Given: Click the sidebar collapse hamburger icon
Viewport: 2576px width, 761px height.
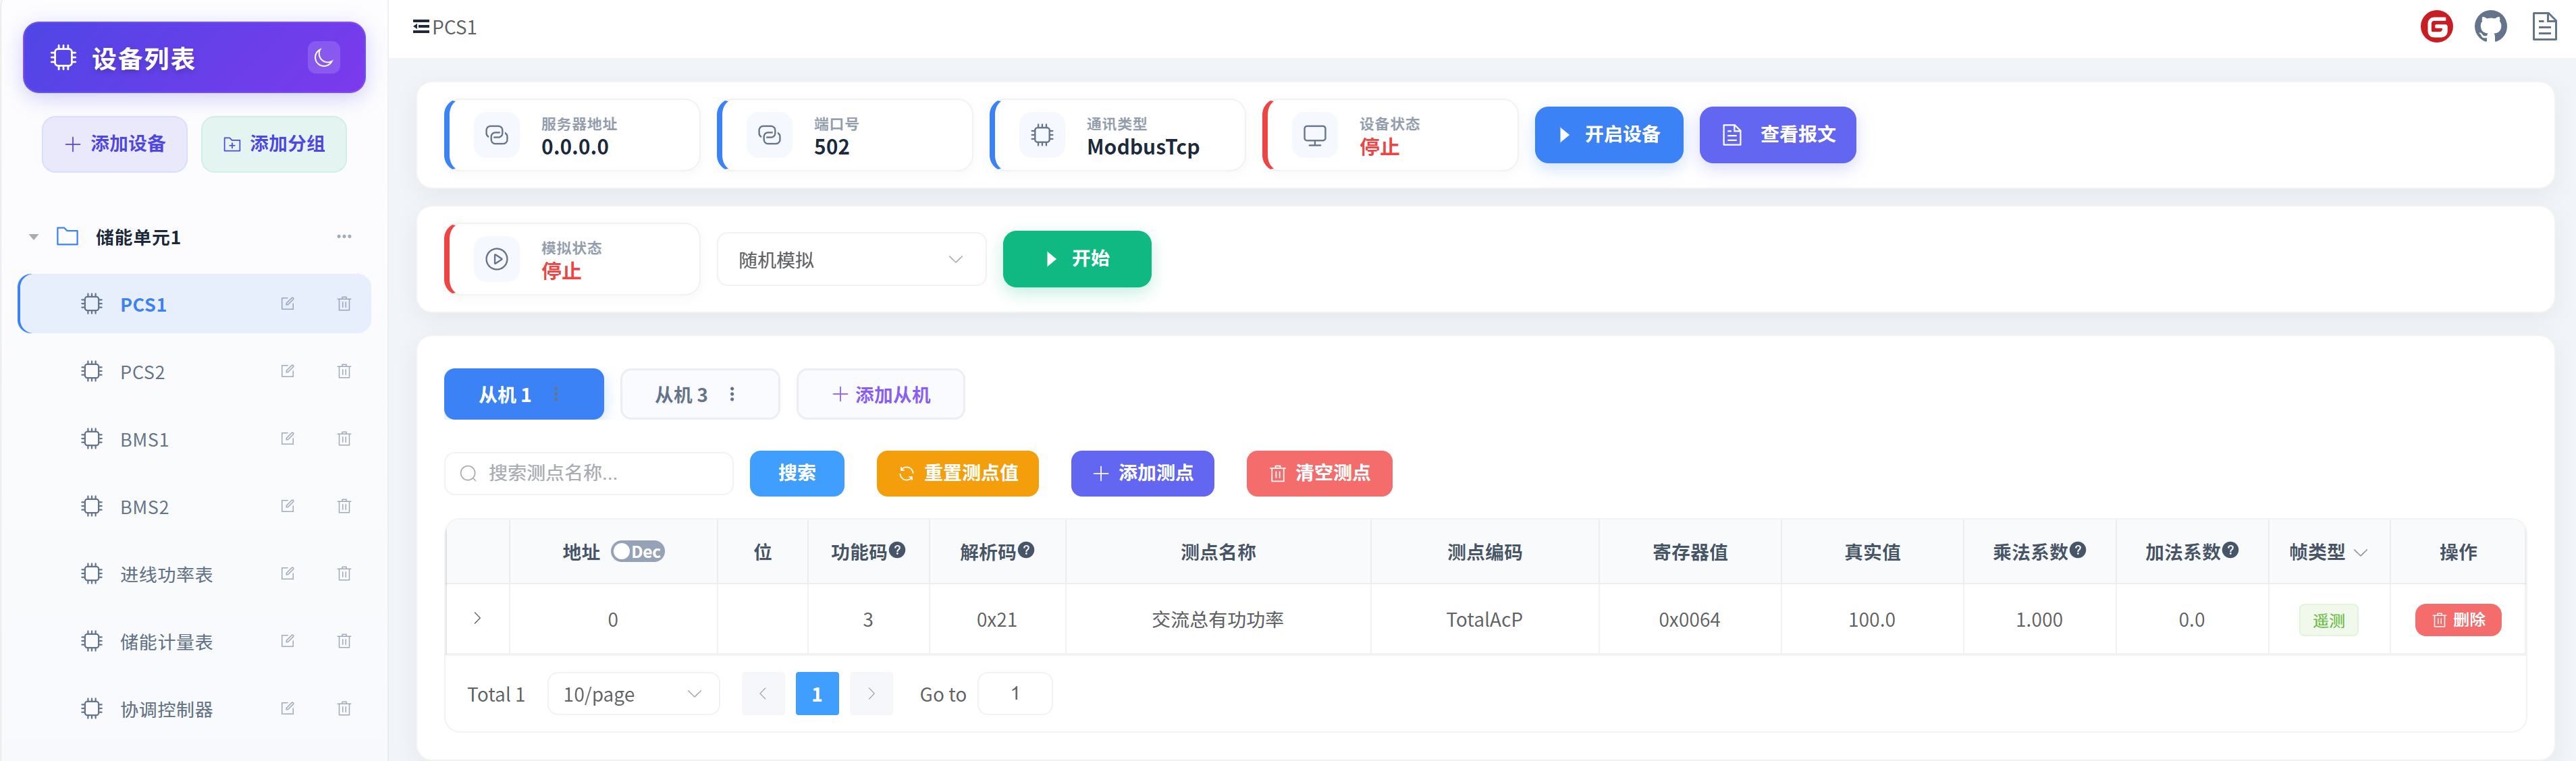Looking at the screenshot, I should 421,27.
